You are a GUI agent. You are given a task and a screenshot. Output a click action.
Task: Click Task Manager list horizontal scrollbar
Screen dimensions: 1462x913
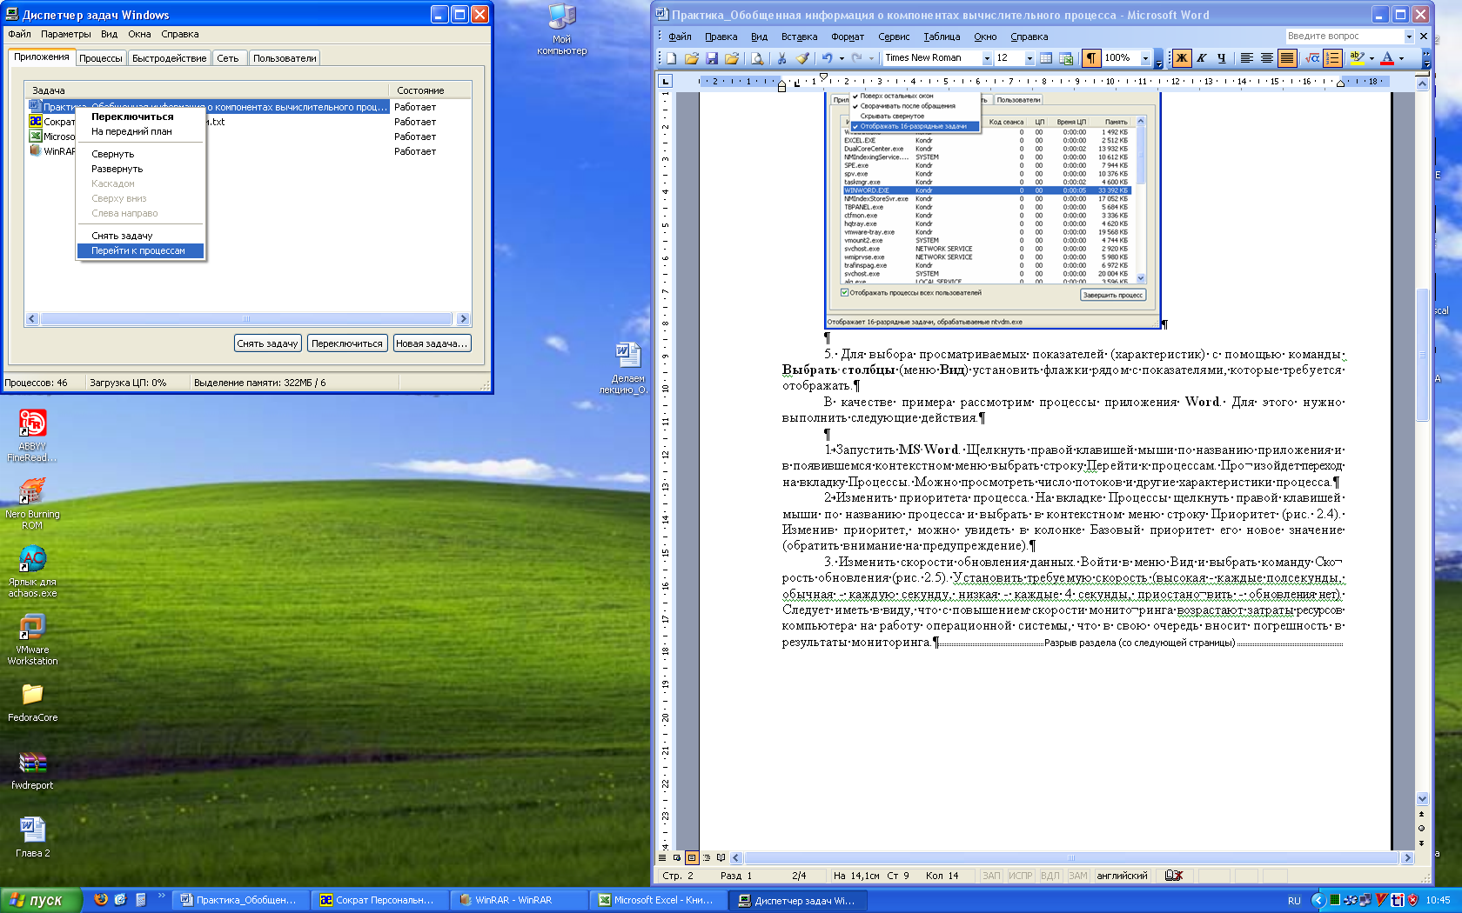[246, 319]
